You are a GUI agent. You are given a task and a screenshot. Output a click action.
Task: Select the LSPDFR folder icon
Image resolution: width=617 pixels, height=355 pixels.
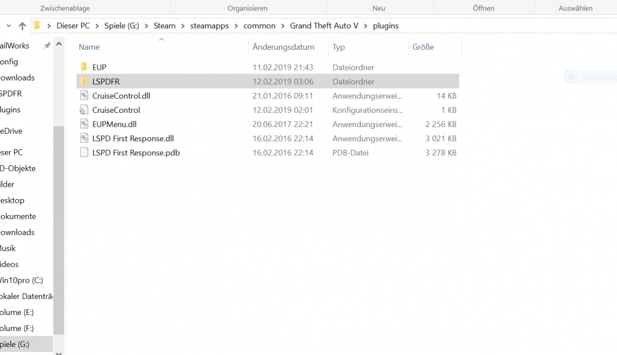click(x=84, y=81)
